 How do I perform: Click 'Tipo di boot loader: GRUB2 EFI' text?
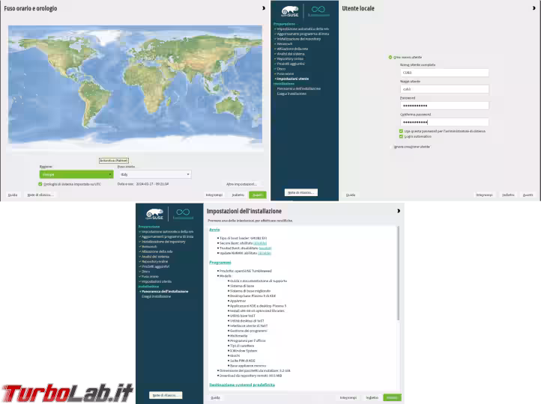coord(244,238)
